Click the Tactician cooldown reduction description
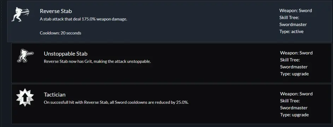The height and width of the screenshot is (127, 333). (116, 102)
